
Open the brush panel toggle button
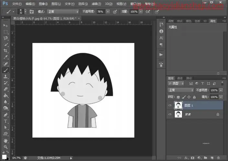32,12
